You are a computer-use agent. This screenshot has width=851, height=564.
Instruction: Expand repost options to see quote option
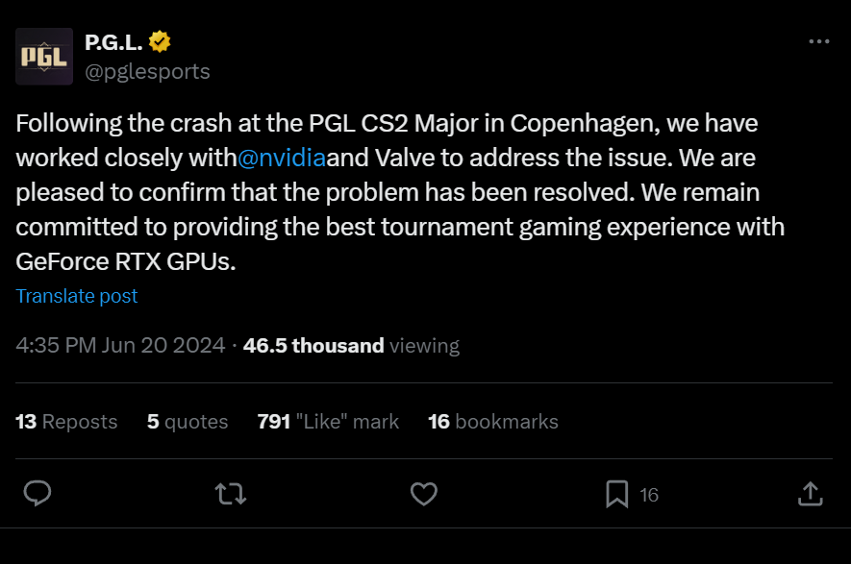tap(230, 494)
